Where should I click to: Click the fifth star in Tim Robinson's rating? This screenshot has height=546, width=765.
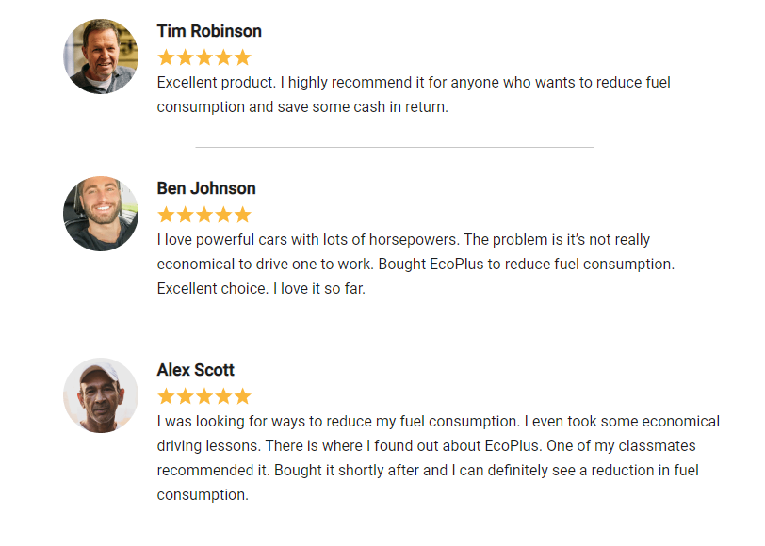(242, 57)
